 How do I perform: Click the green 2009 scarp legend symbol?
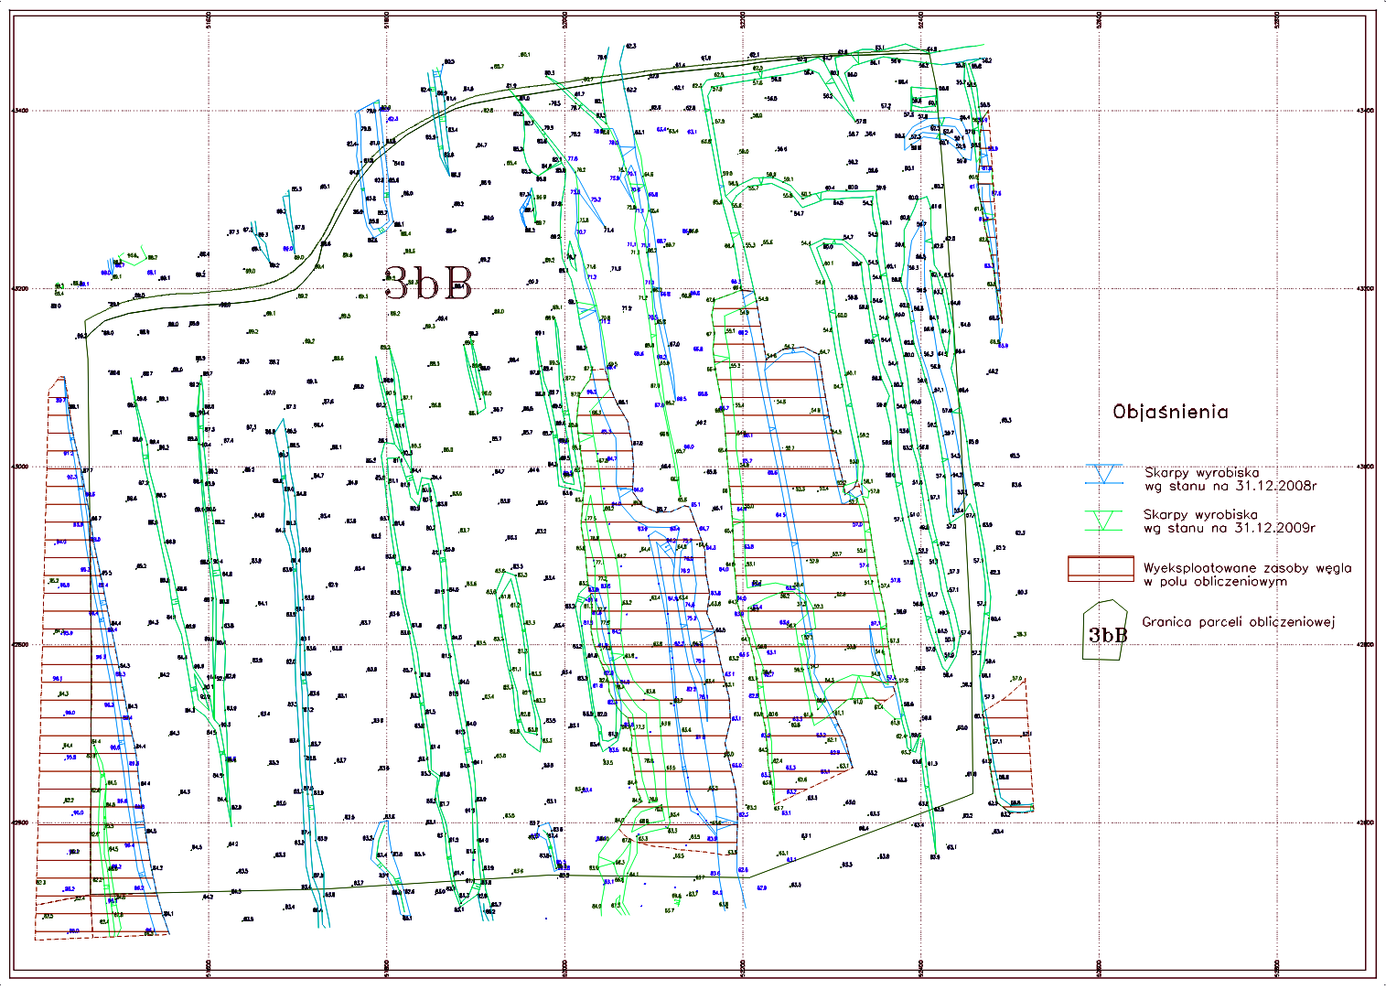click(x=1104, y=520)
